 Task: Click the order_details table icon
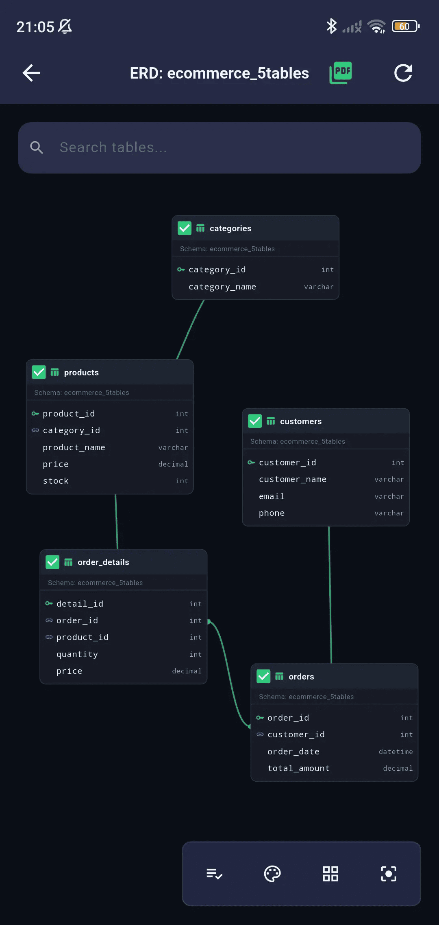(68, 562)
